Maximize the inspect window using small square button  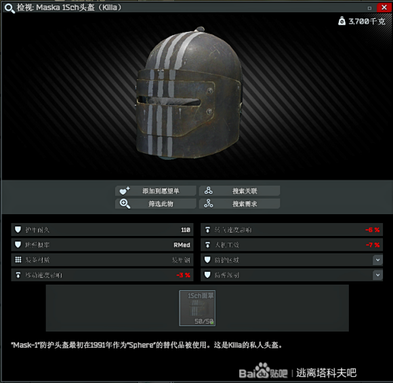369,8
